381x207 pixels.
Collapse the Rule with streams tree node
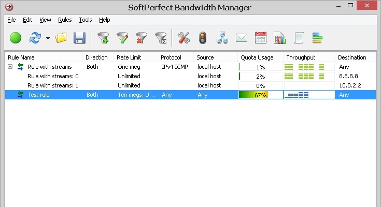[10, 66]
